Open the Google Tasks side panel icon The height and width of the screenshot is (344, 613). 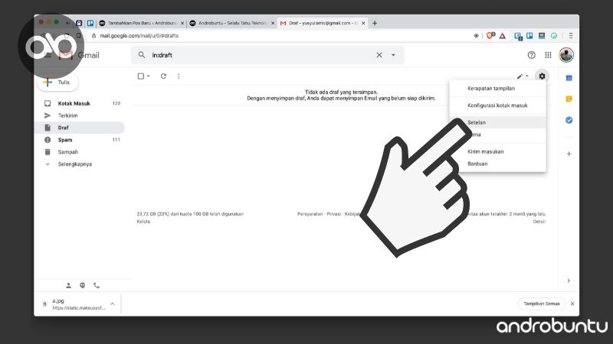coord(569,120)
